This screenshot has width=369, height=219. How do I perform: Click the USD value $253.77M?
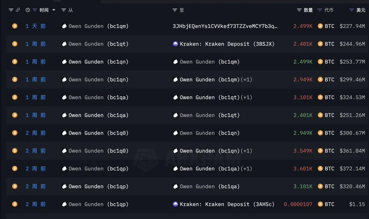click(x=352, y=62)
